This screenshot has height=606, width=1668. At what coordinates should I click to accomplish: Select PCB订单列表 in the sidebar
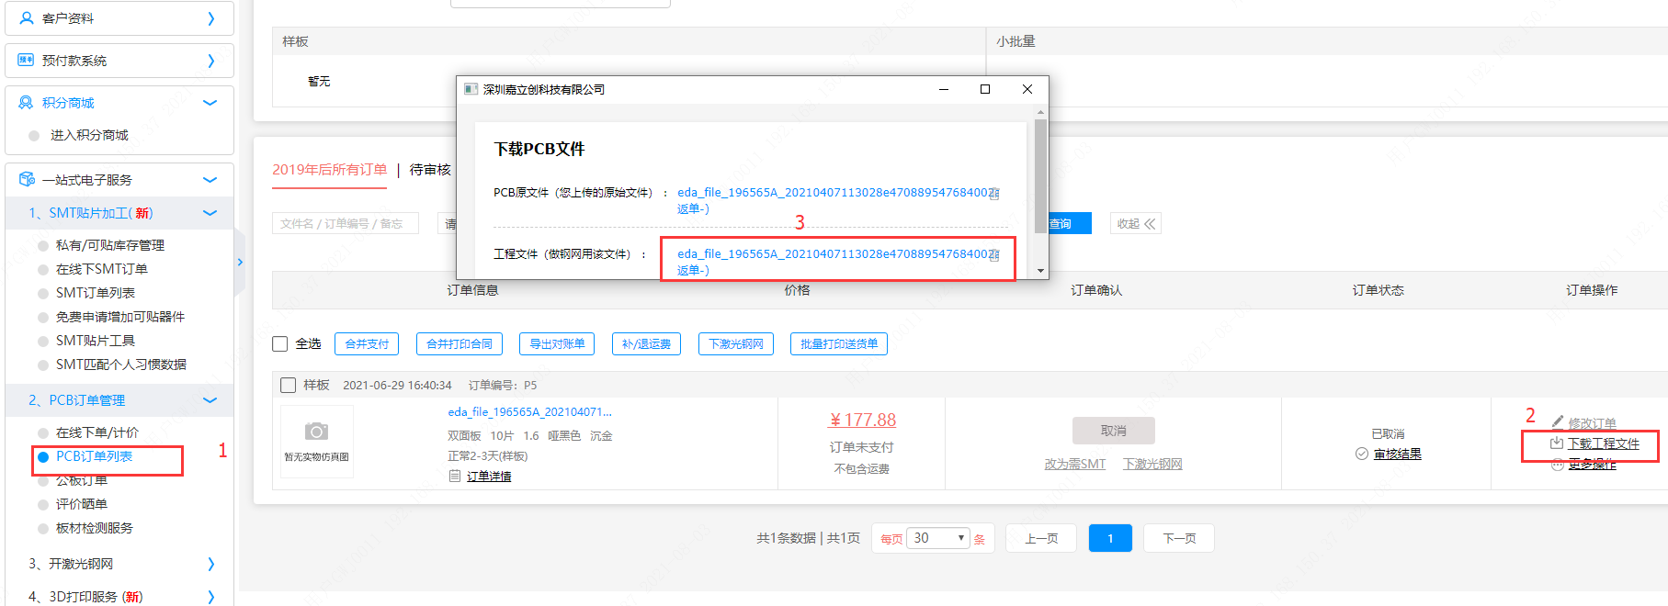94,456
